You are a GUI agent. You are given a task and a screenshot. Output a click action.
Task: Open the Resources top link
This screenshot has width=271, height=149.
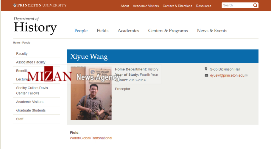click(x=204, y=6)
